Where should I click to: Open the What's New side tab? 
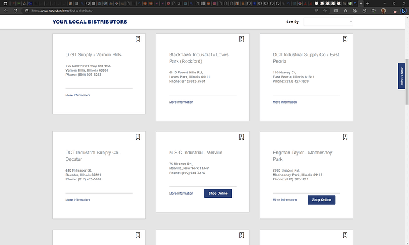click(402, 76)
